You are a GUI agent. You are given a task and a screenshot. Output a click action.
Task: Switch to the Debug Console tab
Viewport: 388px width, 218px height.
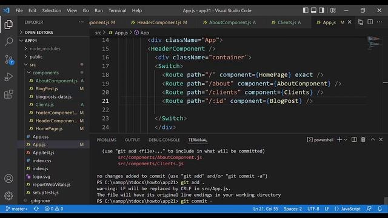pos(164,140)
